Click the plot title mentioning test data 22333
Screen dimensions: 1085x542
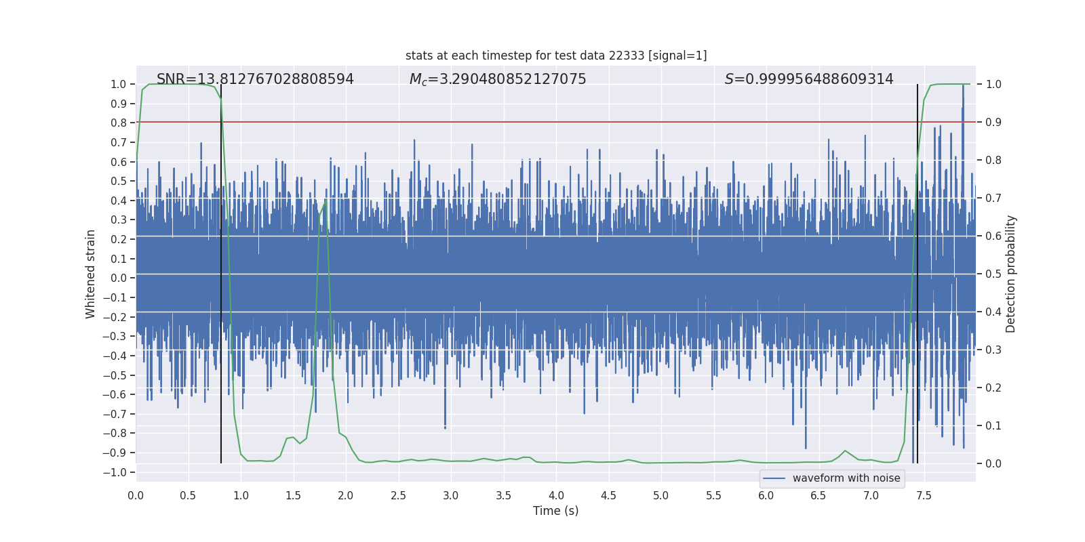[556, 56]
